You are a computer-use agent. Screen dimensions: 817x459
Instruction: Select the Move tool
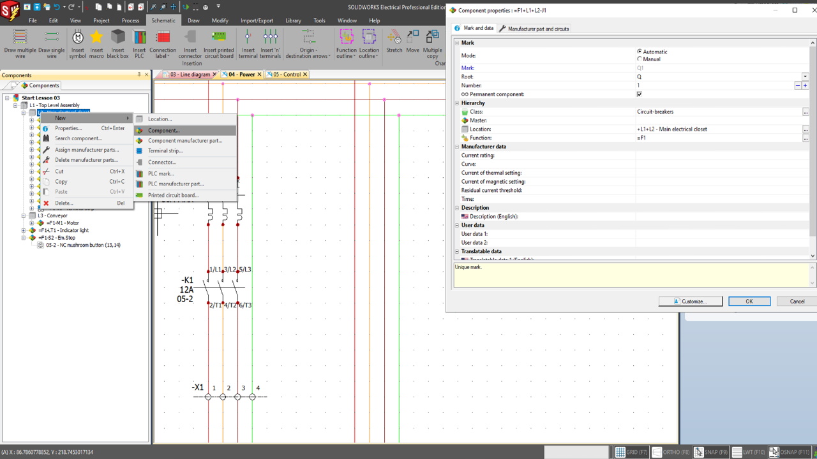(413, 42)
